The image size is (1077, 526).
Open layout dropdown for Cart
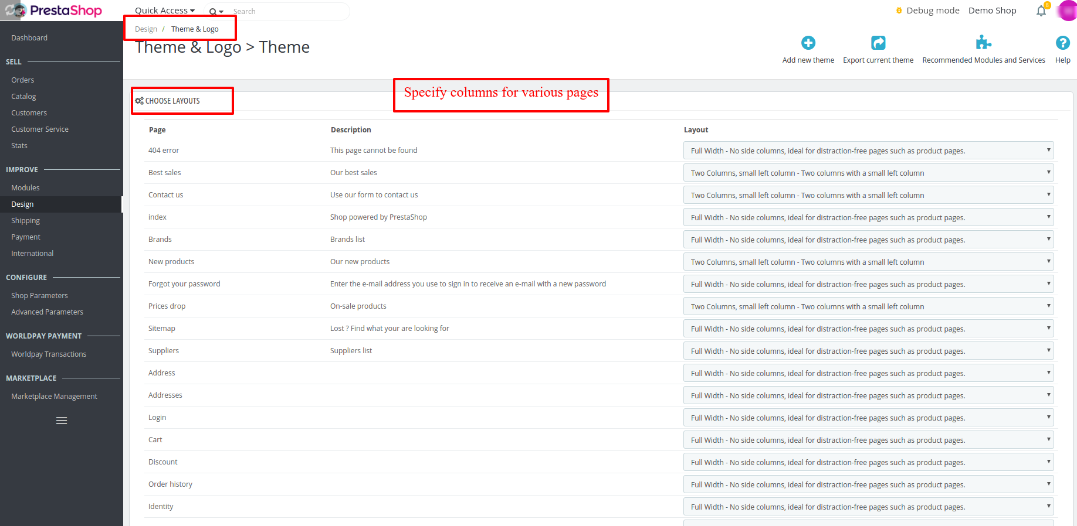pos(868,440)
